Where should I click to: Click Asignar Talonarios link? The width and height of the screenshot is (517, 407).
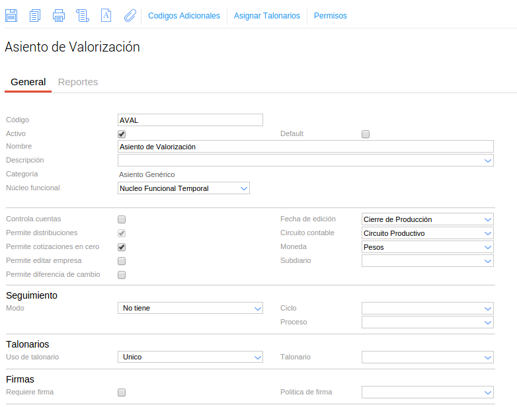click(266, 16)
